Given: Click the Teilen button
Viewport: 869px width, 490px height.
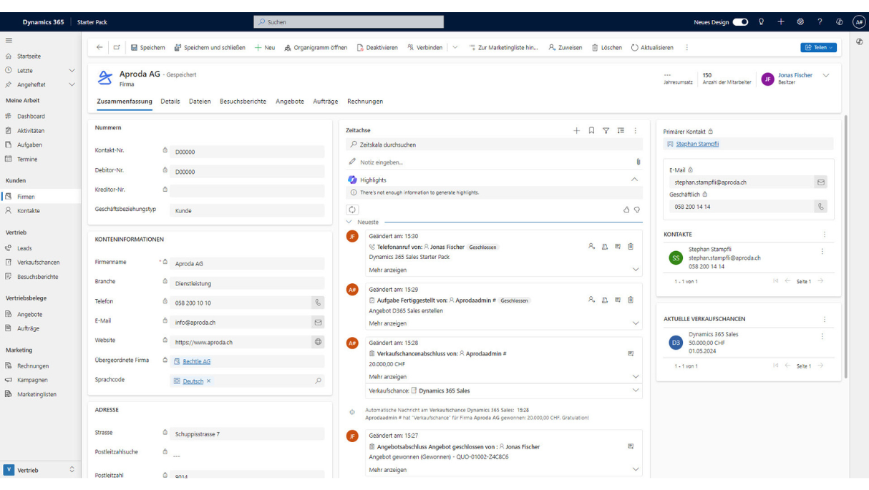Looking at the screenshot, I should [x=818, y=47].
